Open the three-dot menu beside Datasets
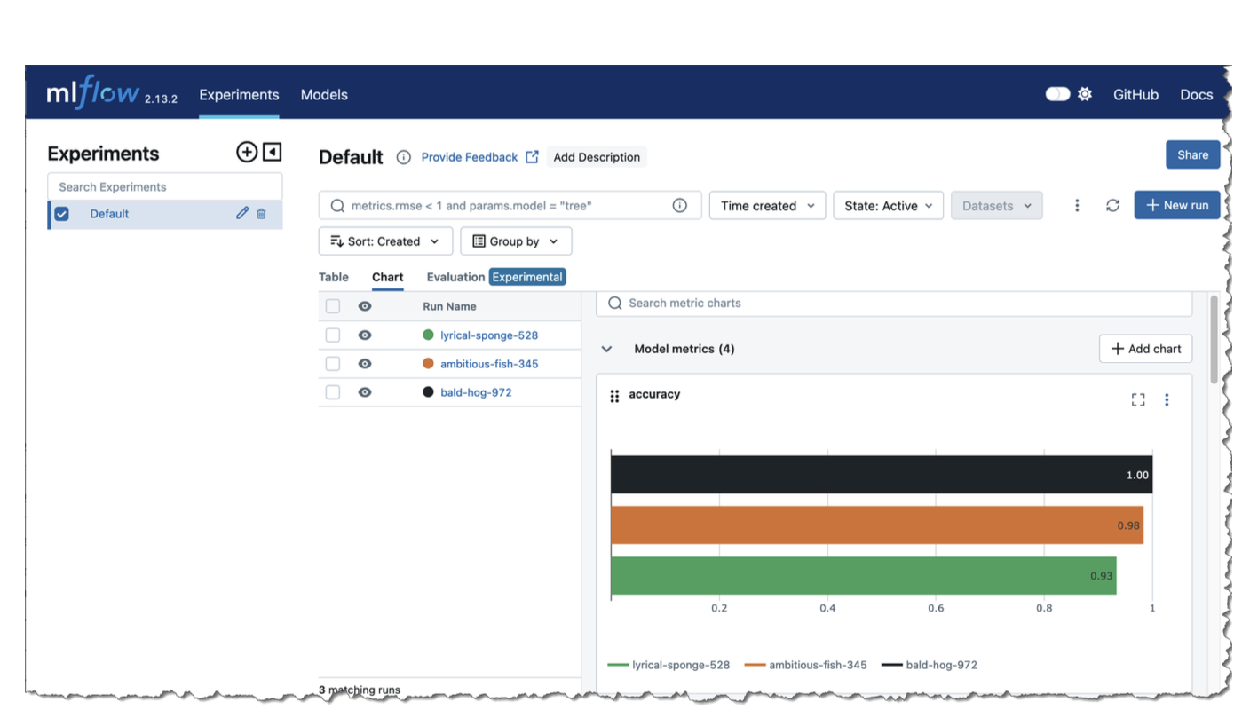This screenshot has height=726, width=1250. click(x=1077, y=205)
